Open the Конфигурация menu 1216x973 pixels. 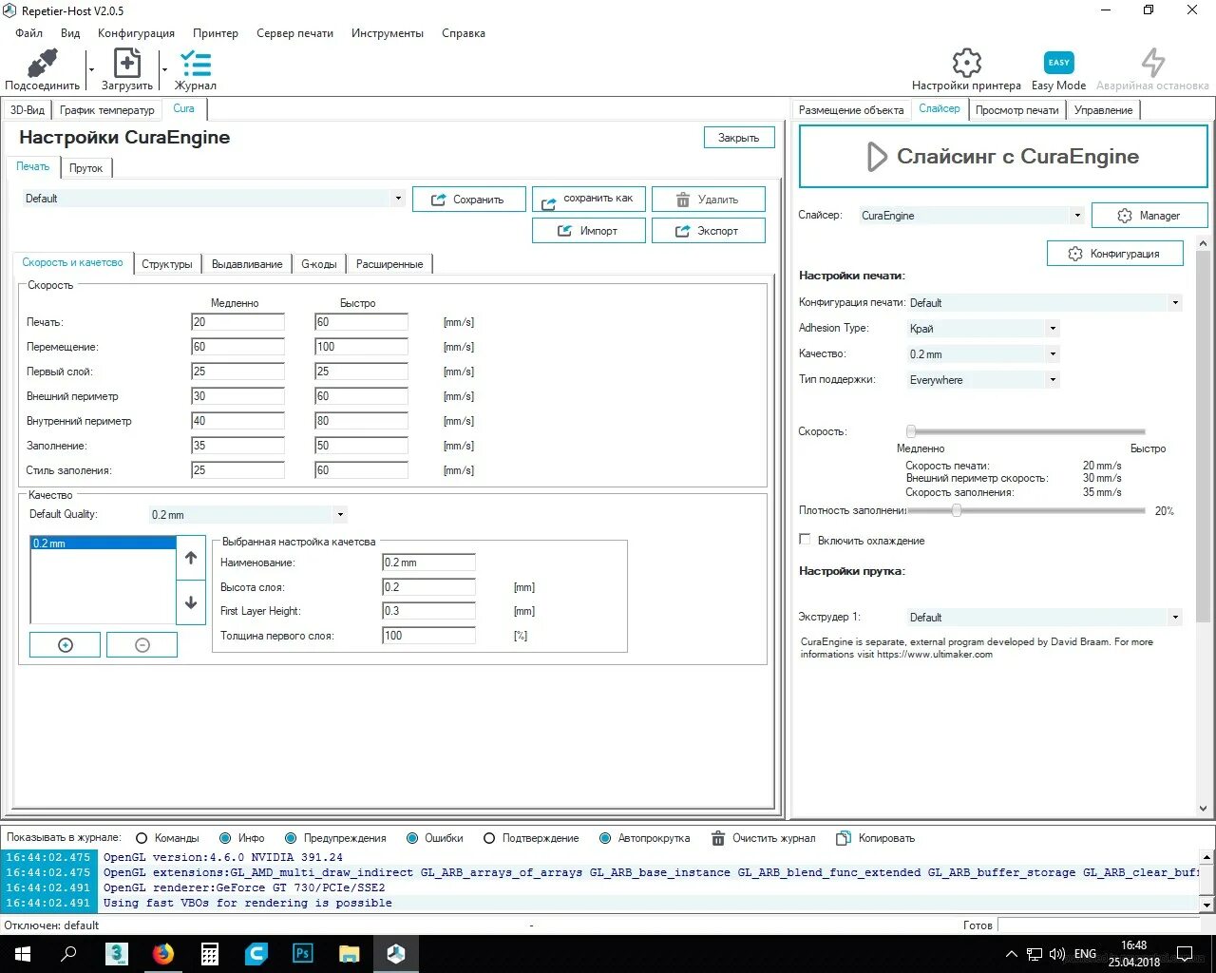point(136,33)
